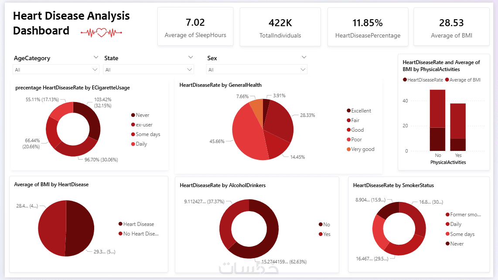The width and height of the screenshot is (498, 280).
Task: Click the Former smoker legend entry
Action: click(x=464, y=215)
